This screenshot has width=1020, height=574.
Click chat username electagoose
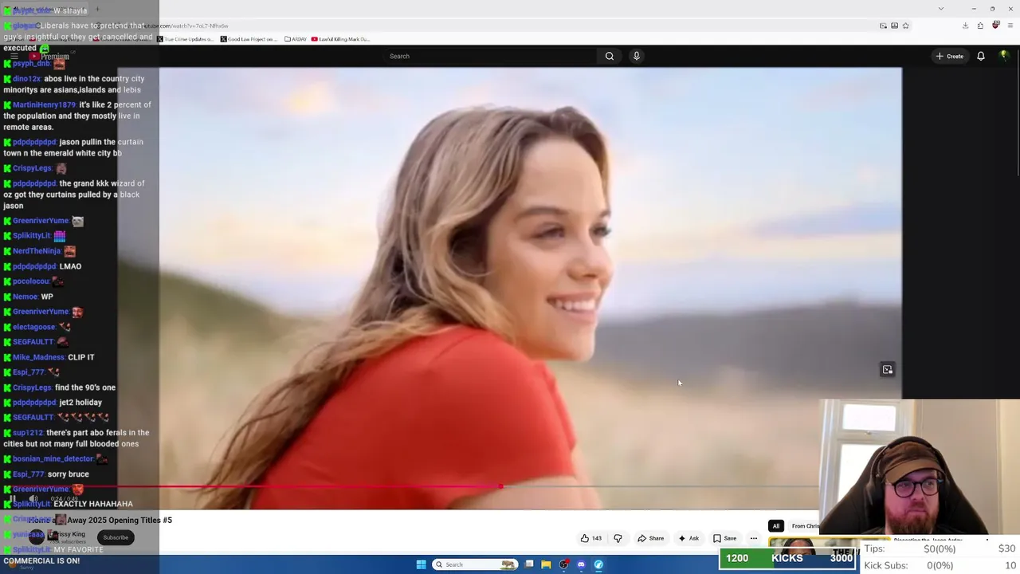coord(34,327)
